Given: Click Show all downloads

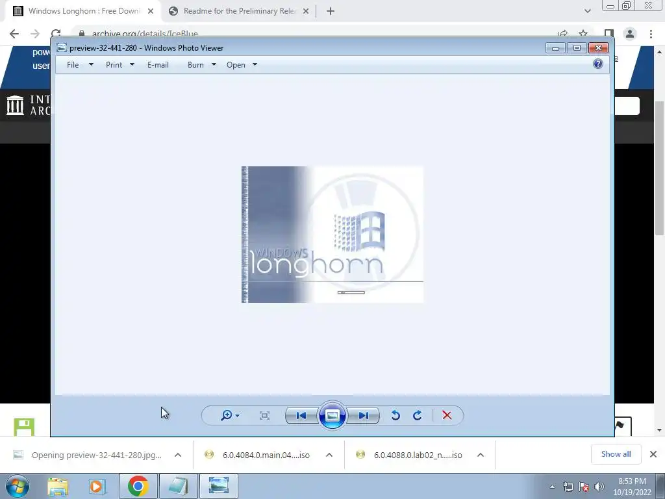Looking at the screenshot, I should tap(616, 454).
